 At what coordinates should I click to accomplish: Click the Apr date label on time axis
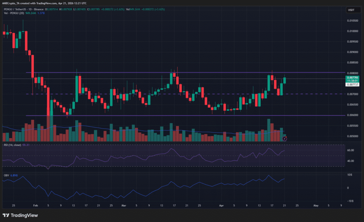(221, 205)
